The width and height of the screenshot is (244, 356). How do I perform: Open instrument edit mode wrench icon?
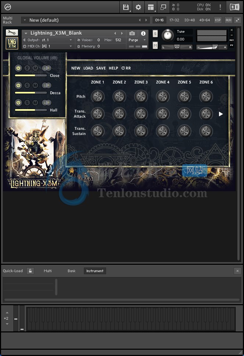coord(12,32)
